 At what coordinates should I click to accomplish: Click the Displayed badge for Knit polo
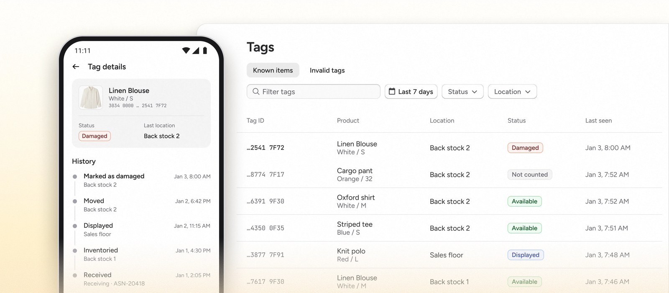click(526, 255)
